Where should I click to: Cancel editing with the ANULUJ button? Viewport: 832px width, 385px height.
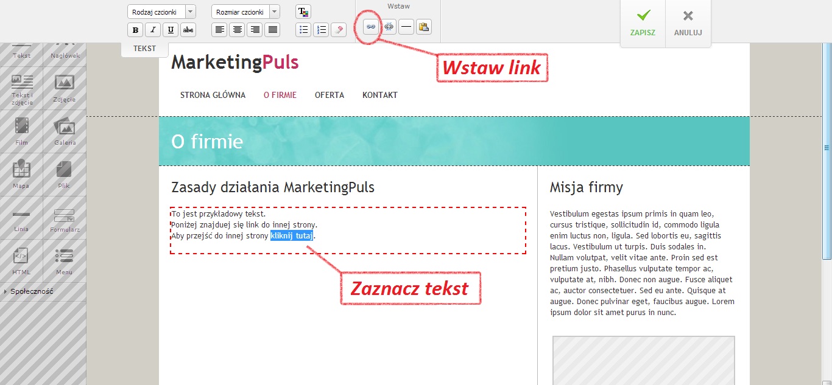pyautogui.click(x=688, y=23)
